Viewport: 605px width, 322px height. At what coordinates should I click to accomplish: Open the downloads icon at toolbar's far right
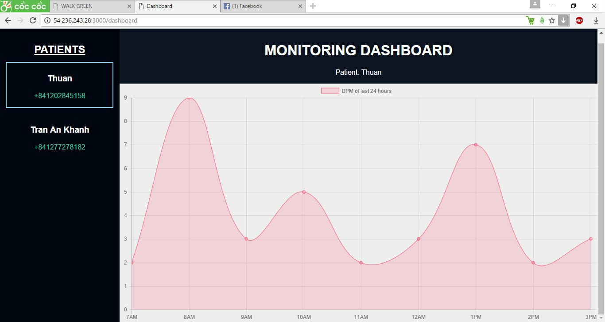pyautogui.click(x=596, y=20)
